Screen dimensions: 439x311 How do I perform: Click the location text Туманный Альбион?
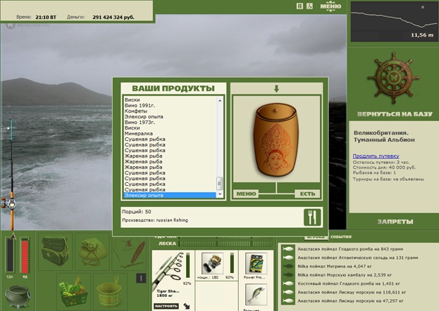click(x=384, y=139)
